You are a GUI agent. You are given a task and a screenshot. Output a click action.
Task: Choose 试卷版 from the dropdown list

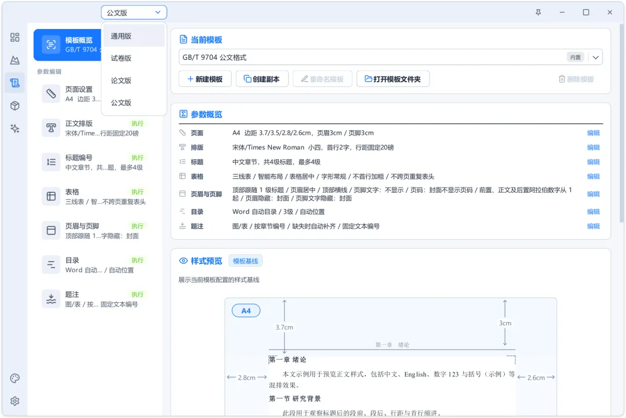134,58
